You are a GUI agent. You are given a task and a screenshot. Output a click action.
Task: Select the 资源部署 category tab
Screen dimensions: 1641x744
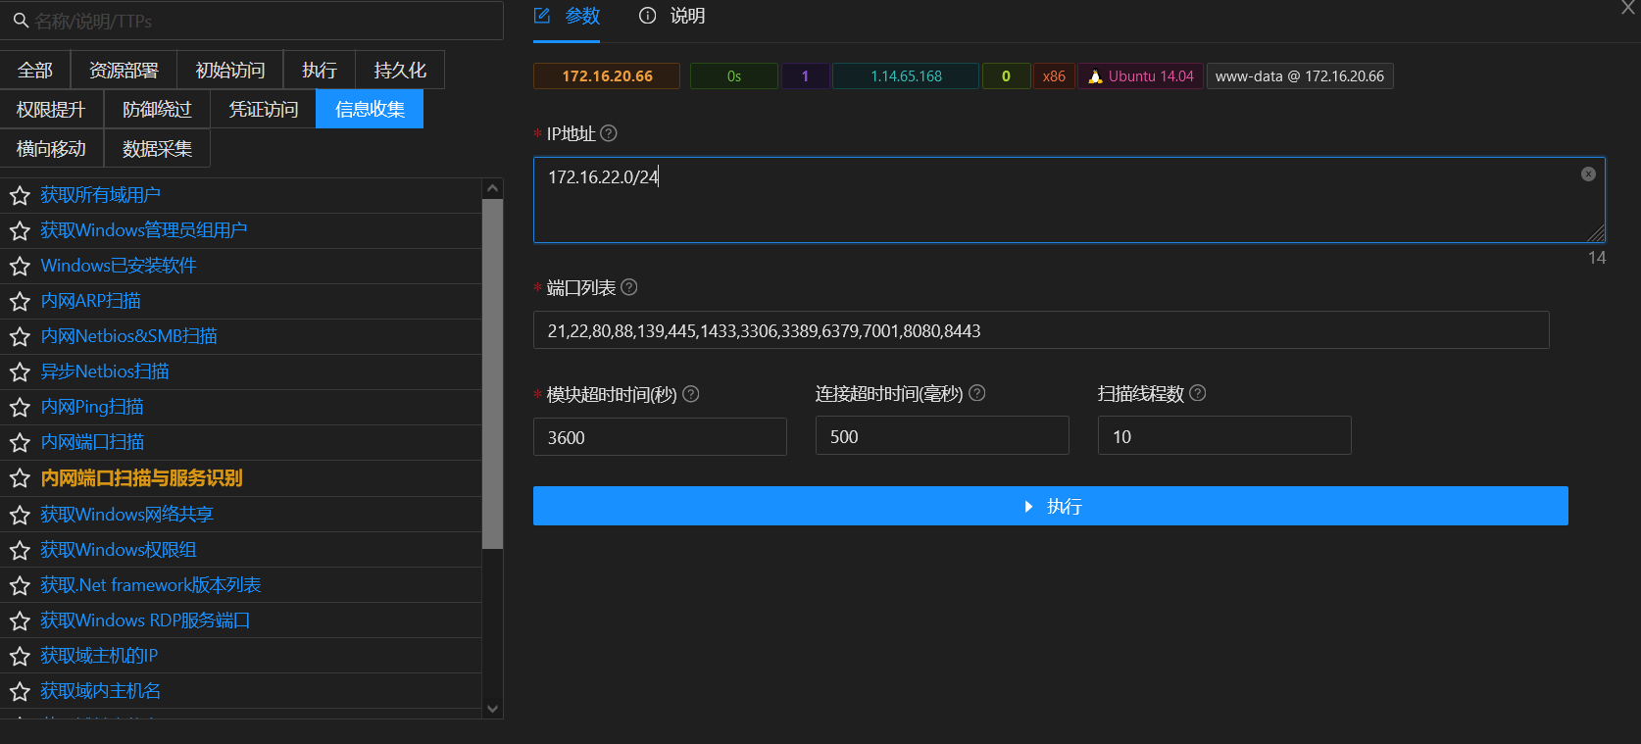click(x=124, y=70)
